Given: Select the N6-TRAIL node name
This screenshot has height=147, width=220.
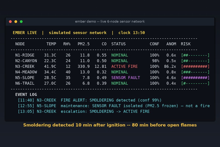Looking at the screenshot, I should coord(25,83).
